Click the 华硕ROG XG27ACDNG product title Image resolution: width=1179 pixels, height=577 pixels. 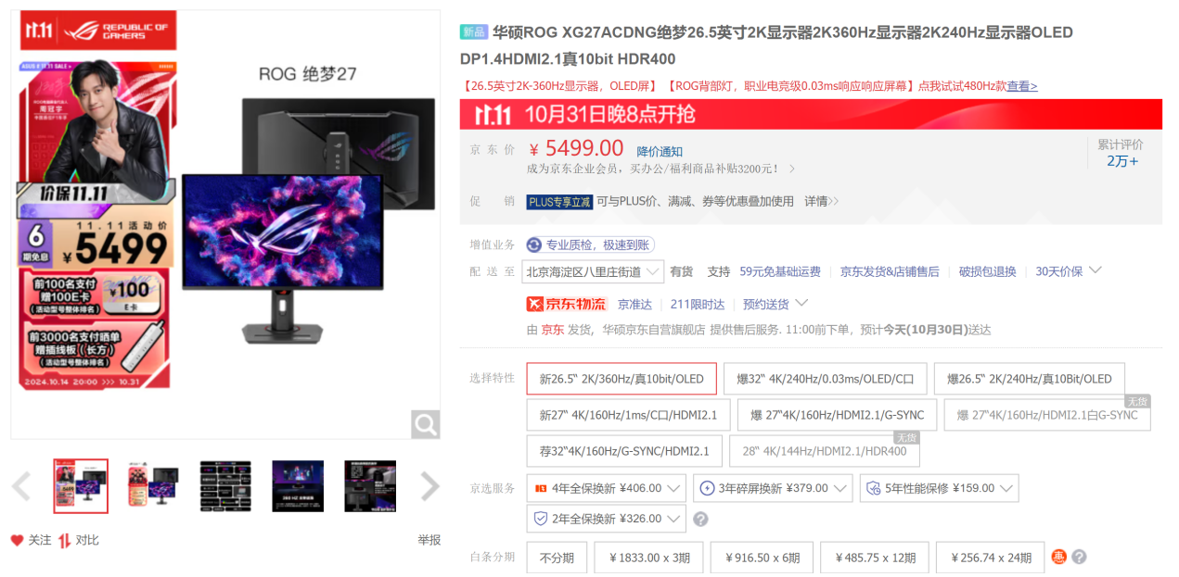click(766, 45)
